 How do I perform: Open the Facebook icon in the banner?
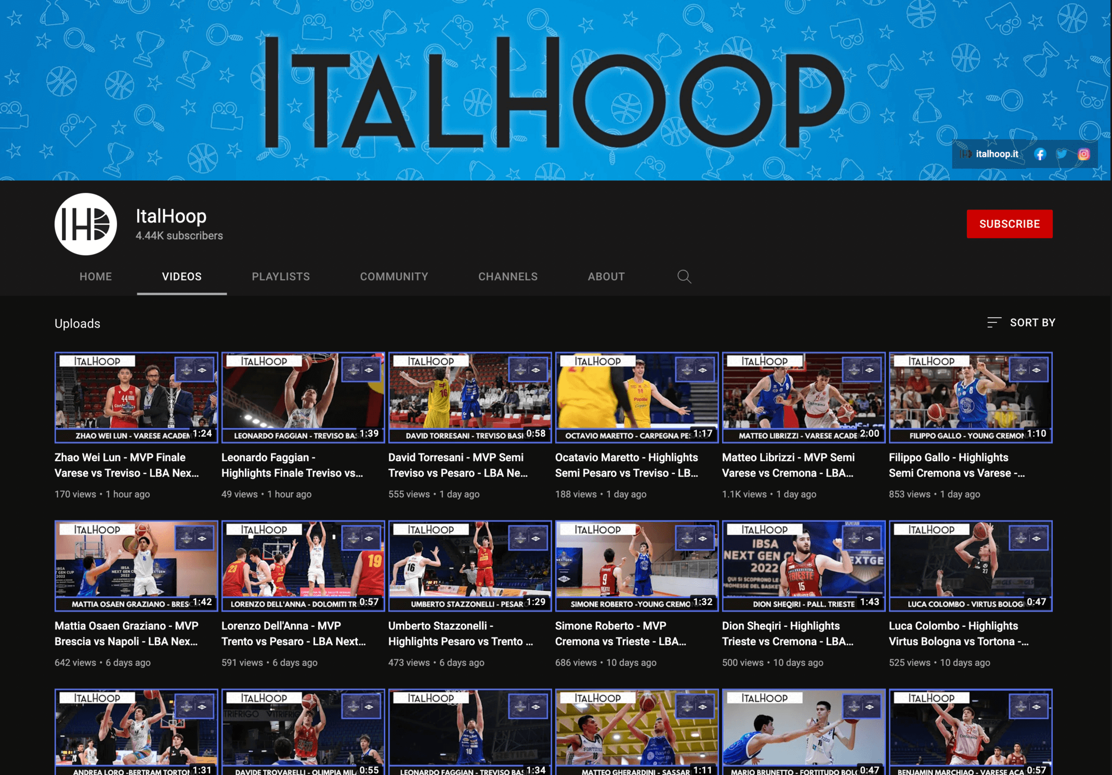[x=1040, y=154]
